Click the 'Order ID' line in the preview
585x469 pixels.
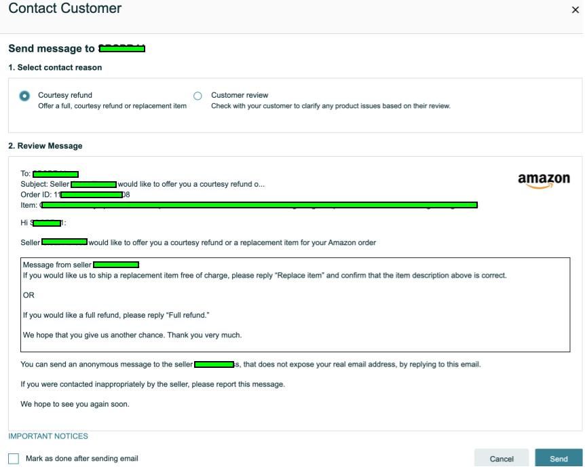(x=75, y=195)
